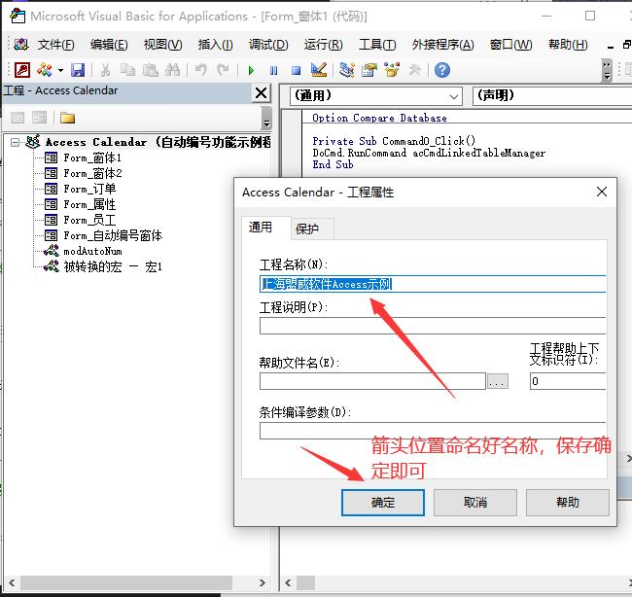Image resolution: width=632 pixels, height=597 pixels.
Task: Open Object Browser toolbar icon
Action: tap(392, 70)
